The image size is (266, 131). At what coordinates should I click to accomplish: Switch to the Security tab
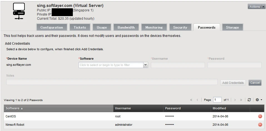180,27
